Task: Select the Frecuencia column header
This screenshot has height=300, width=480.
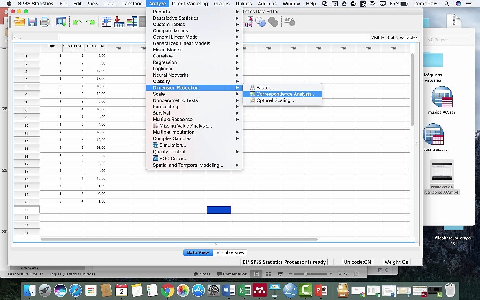Action: [95, 48]
